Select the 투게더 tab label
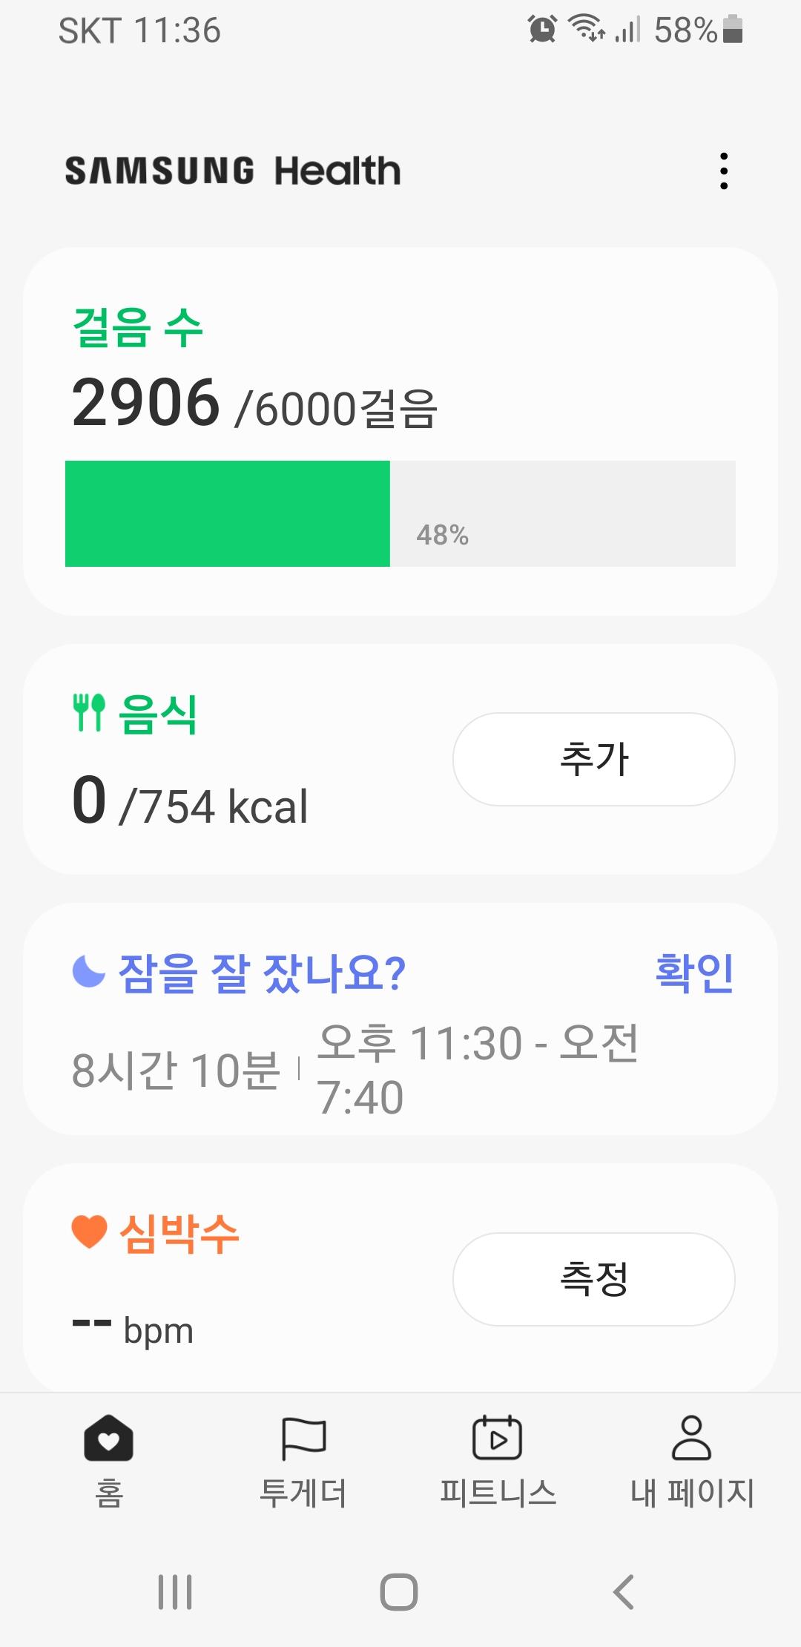Image resolution: width=801 pixels, height=1647 pixels. click(x=303, y=1493)
